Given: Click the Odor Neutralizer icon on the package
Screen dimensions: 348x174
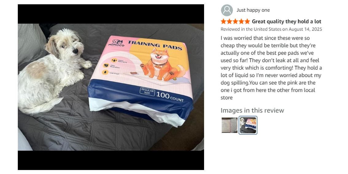Looking at the screenshot, I should point(106,66).
